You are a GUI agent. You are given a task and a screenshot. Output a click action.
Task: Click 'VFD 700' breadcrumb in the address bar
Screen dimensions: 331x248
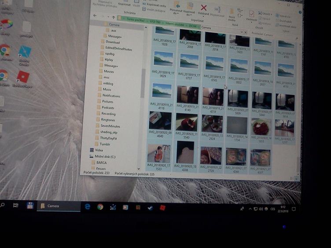click(155, 22)
